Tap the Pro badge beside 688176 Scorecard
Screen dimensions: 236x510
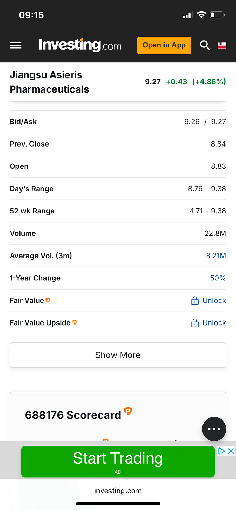tap(128, 411)
